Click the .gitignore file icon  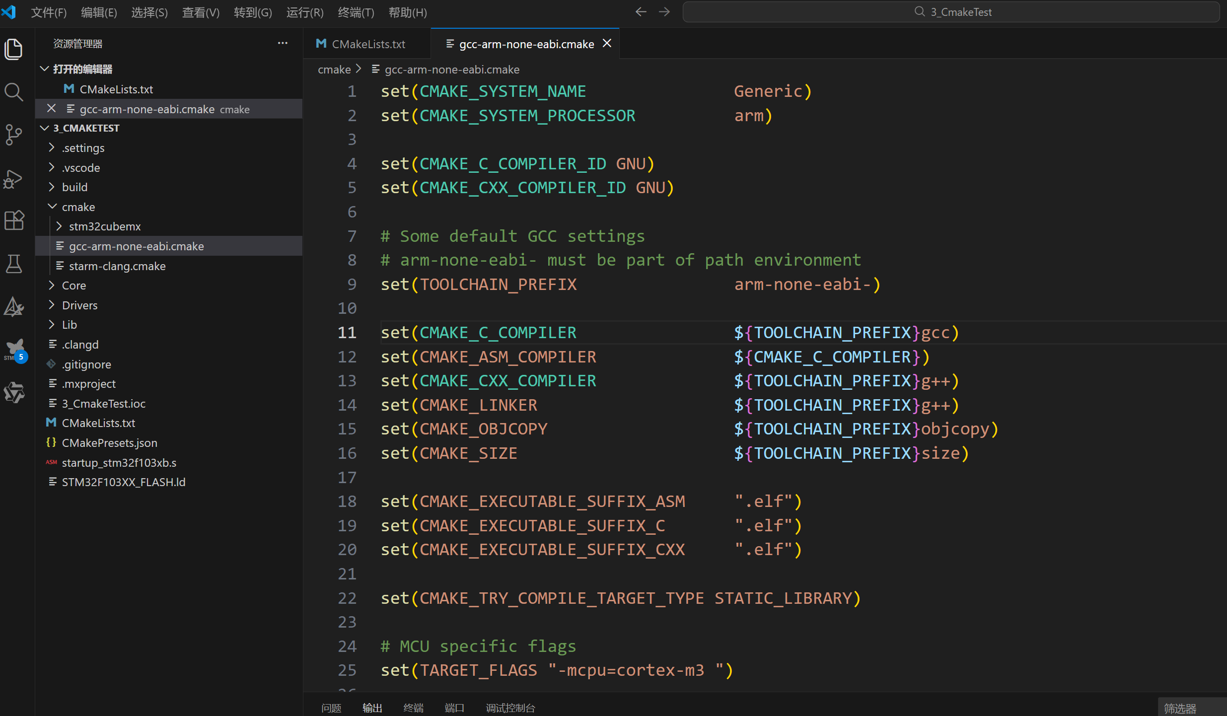click(51, 364)
